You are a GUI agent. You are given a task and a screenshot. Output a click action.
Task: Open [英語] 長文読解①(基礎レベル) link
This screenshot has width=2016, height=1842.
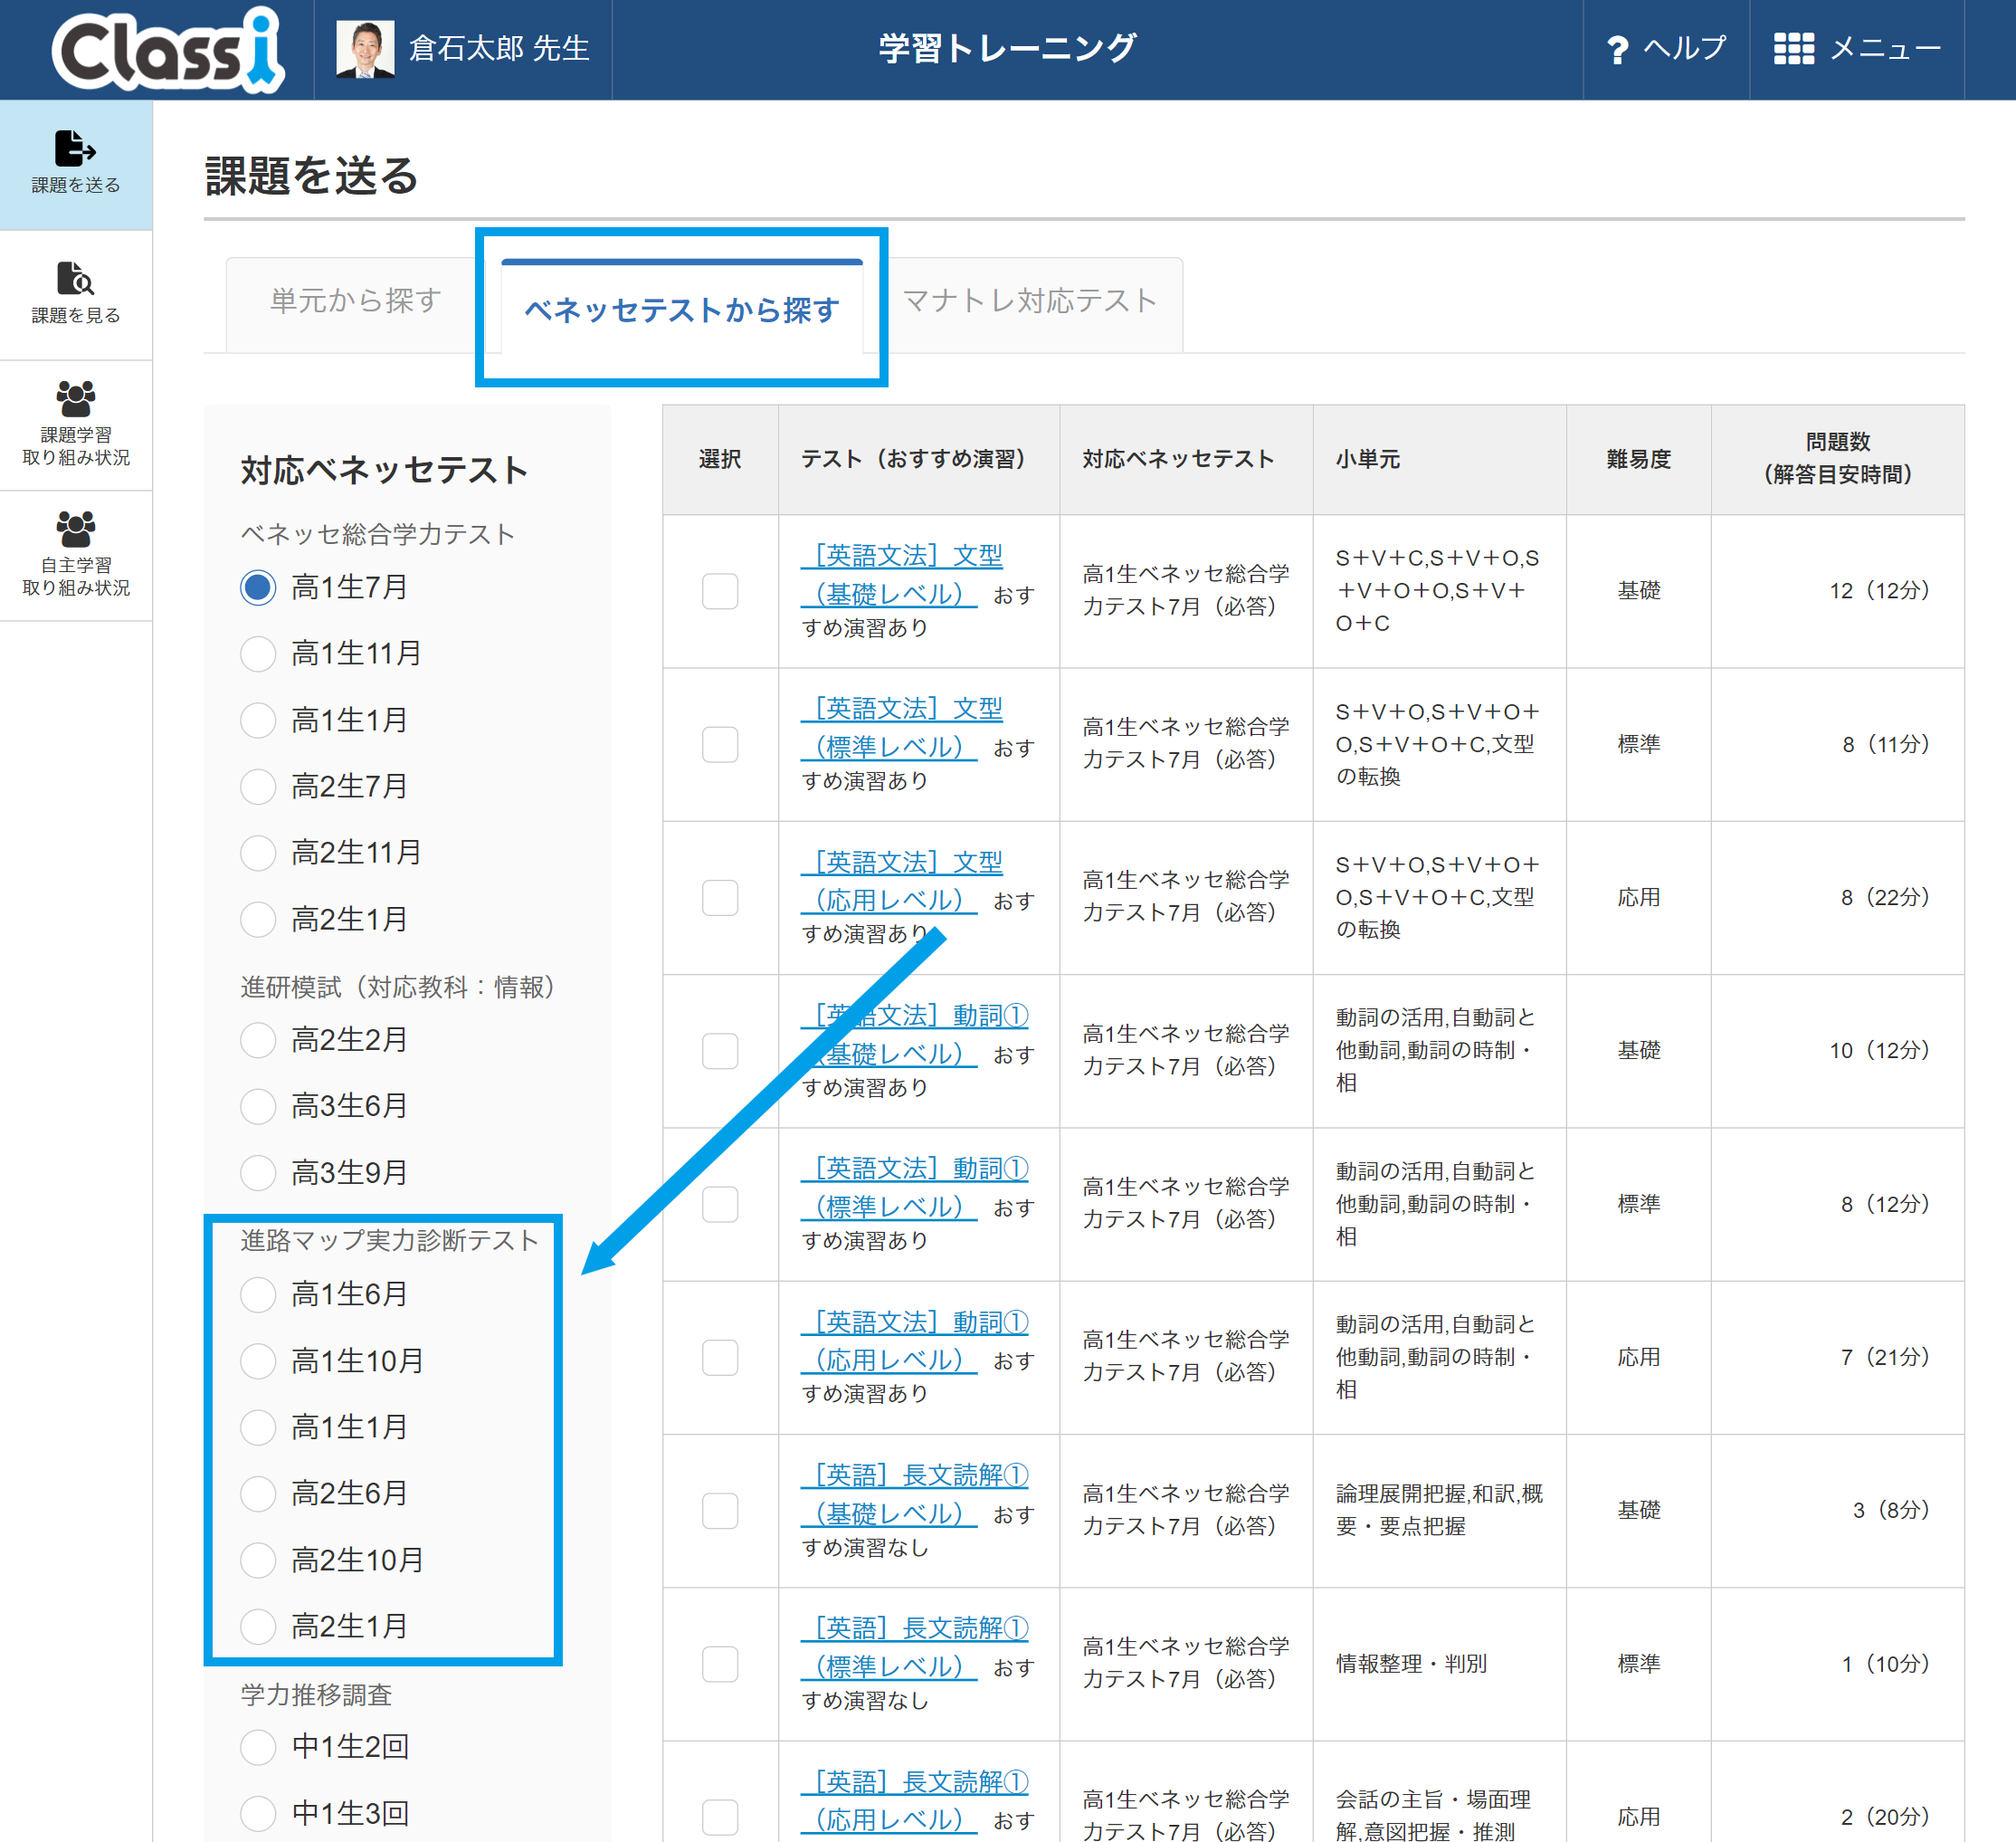(915, 1494)
